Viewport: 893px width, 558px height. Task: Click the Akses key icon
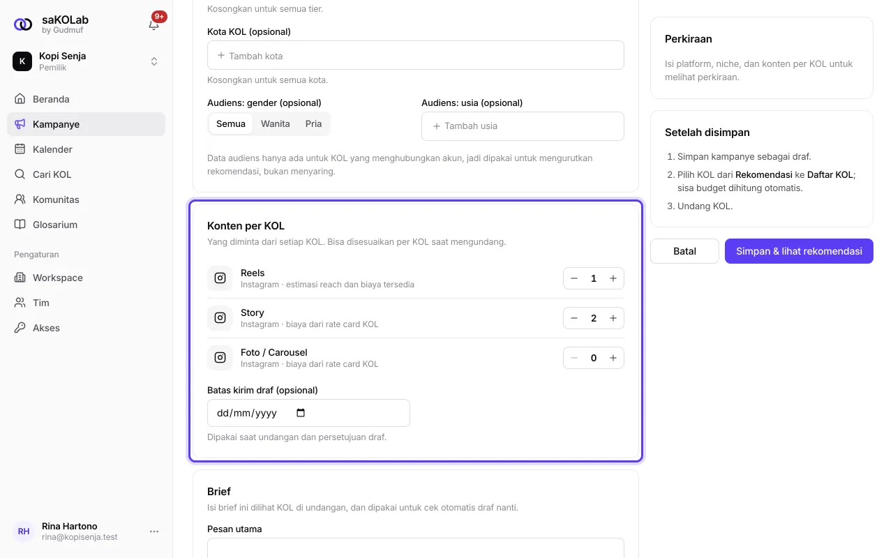pyautogui.click(x=20, y=328)
